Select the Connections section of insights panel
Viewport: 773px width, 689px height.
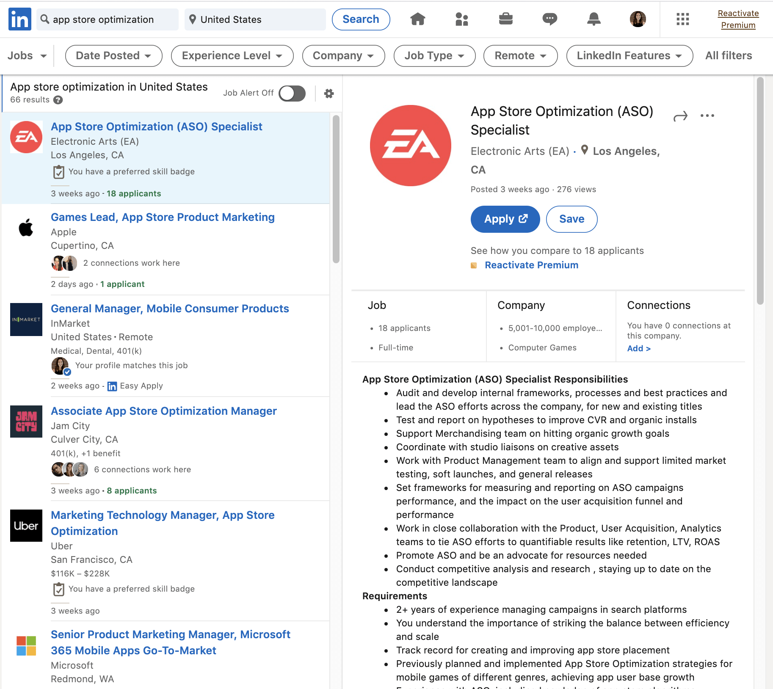pos(681,326)
